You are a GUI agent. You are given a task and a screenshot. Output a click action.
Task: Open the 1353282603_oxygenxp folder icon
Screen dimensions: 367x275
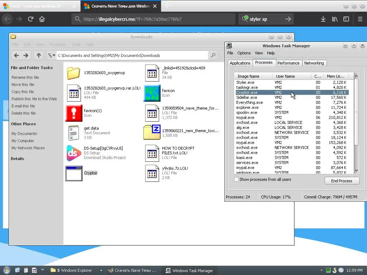[73, 73]
